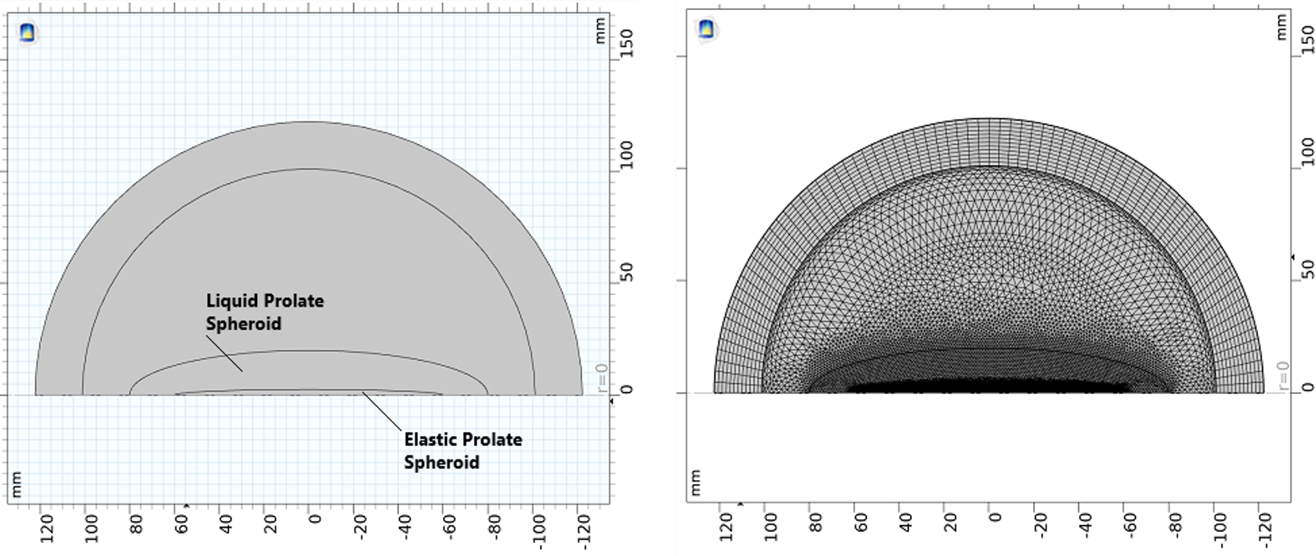Click x-axis tick "-80" in geometry plot
The width and height of the screenshot is (1316, 556).
(495, 526)
